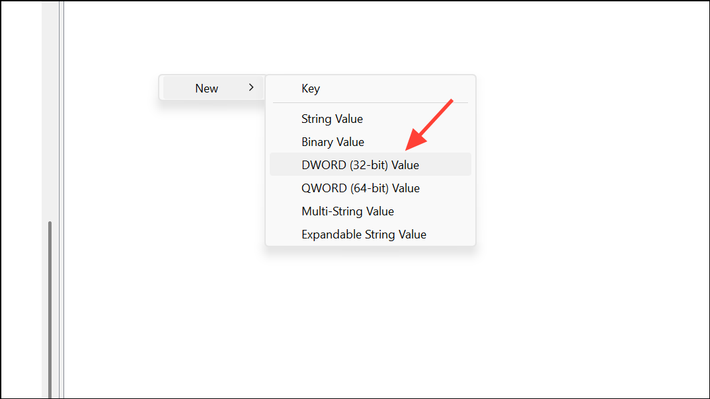Pick QWORD (64-bit) Value
710x399 pixels.
point(360,188)
